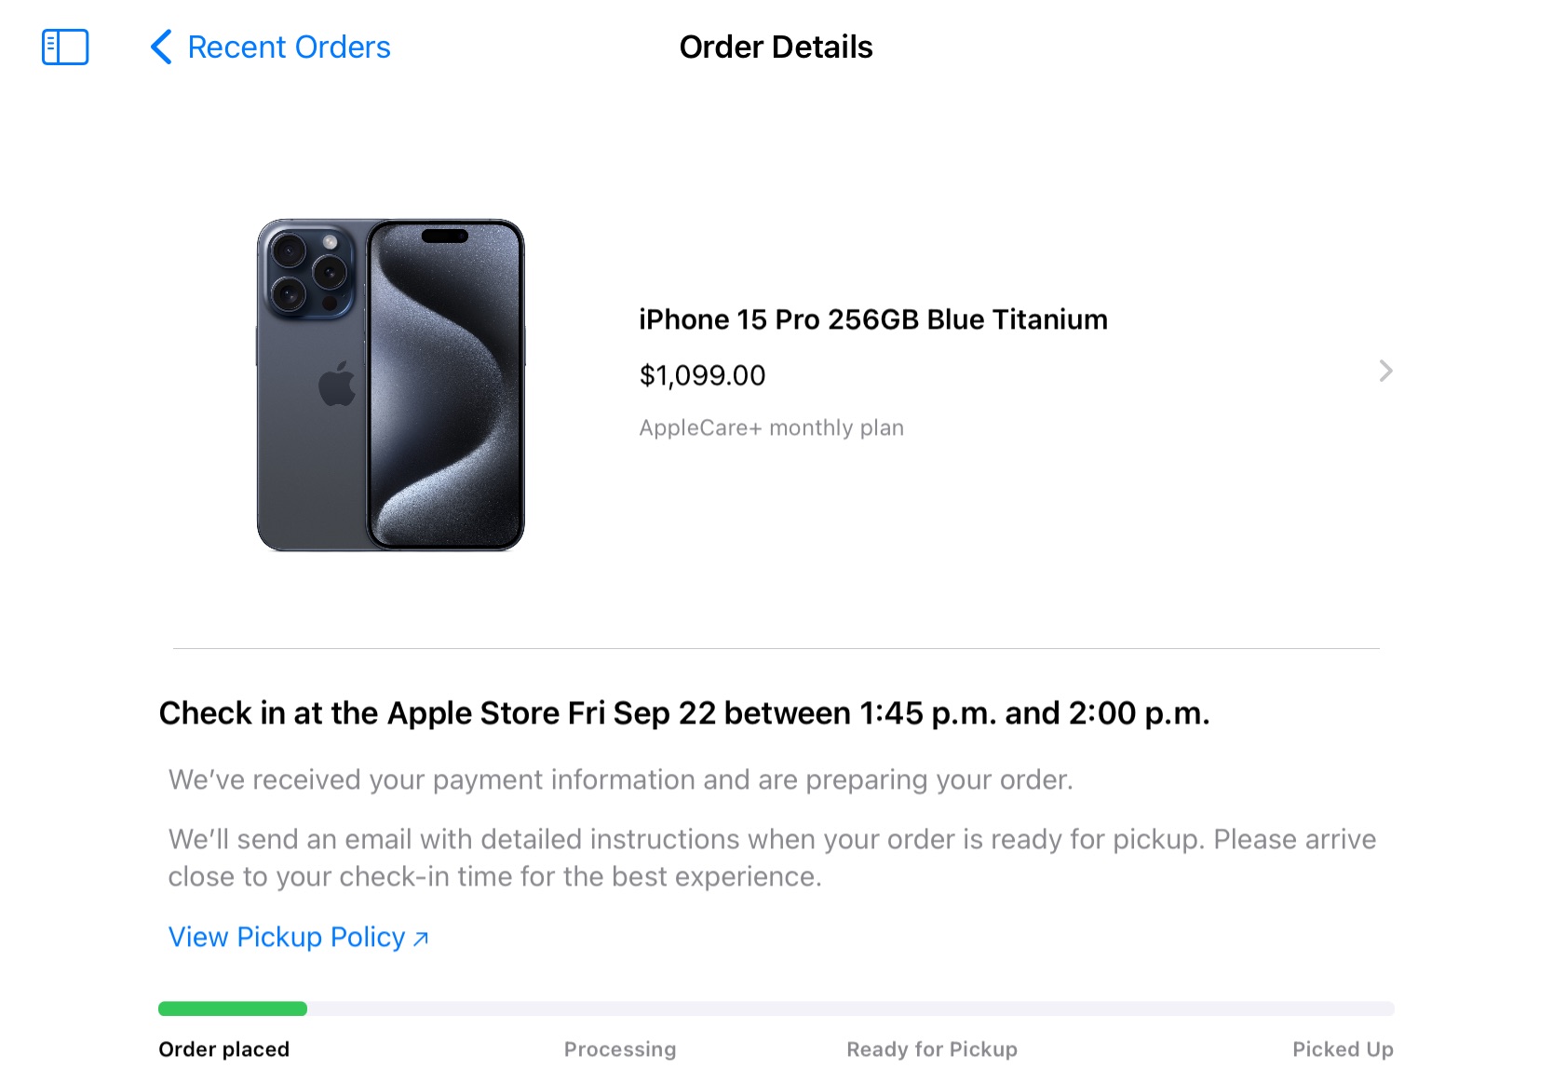The image size is (1553, 1083).
Task: Click the back chevron arrow icon
Action: point(161,47)
